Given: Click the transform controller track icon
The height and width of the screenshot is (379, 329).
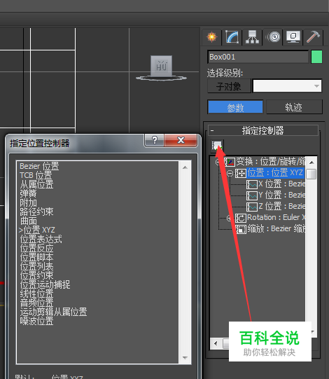Looking at the screenshot, I should click(x=230, y=162).
